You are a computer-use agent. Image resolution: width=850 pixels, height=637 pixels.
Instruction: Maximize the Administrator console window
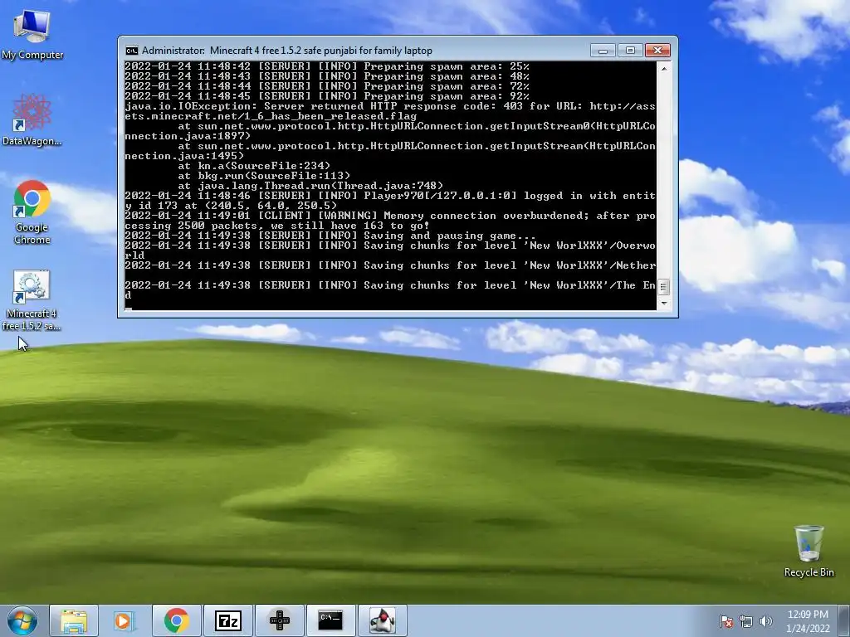[x=630, y=51]
